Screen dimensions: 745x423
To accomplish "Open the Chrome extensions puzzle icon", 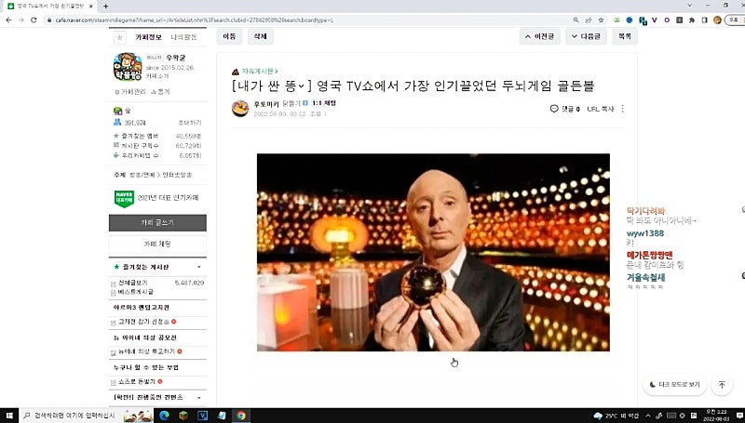I will point(692,20).
